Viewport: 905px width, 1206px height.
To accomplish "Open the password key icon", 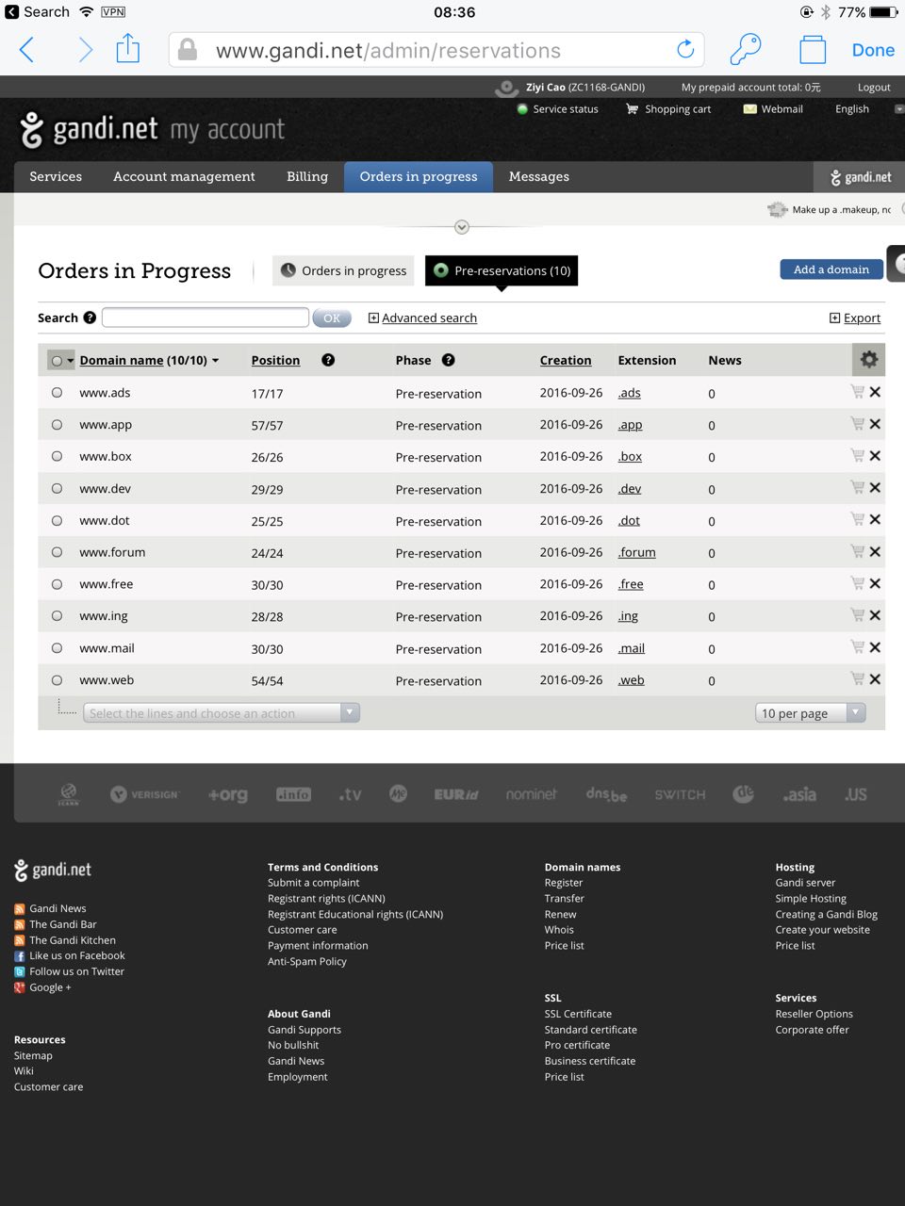I will pyautogui.click(x=745, y=49).
